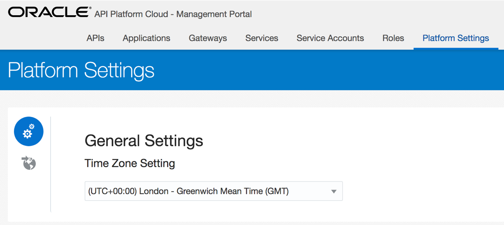Click the word ORACLE in the header
The height and width of the screenshot is (225, 504).
49,13
